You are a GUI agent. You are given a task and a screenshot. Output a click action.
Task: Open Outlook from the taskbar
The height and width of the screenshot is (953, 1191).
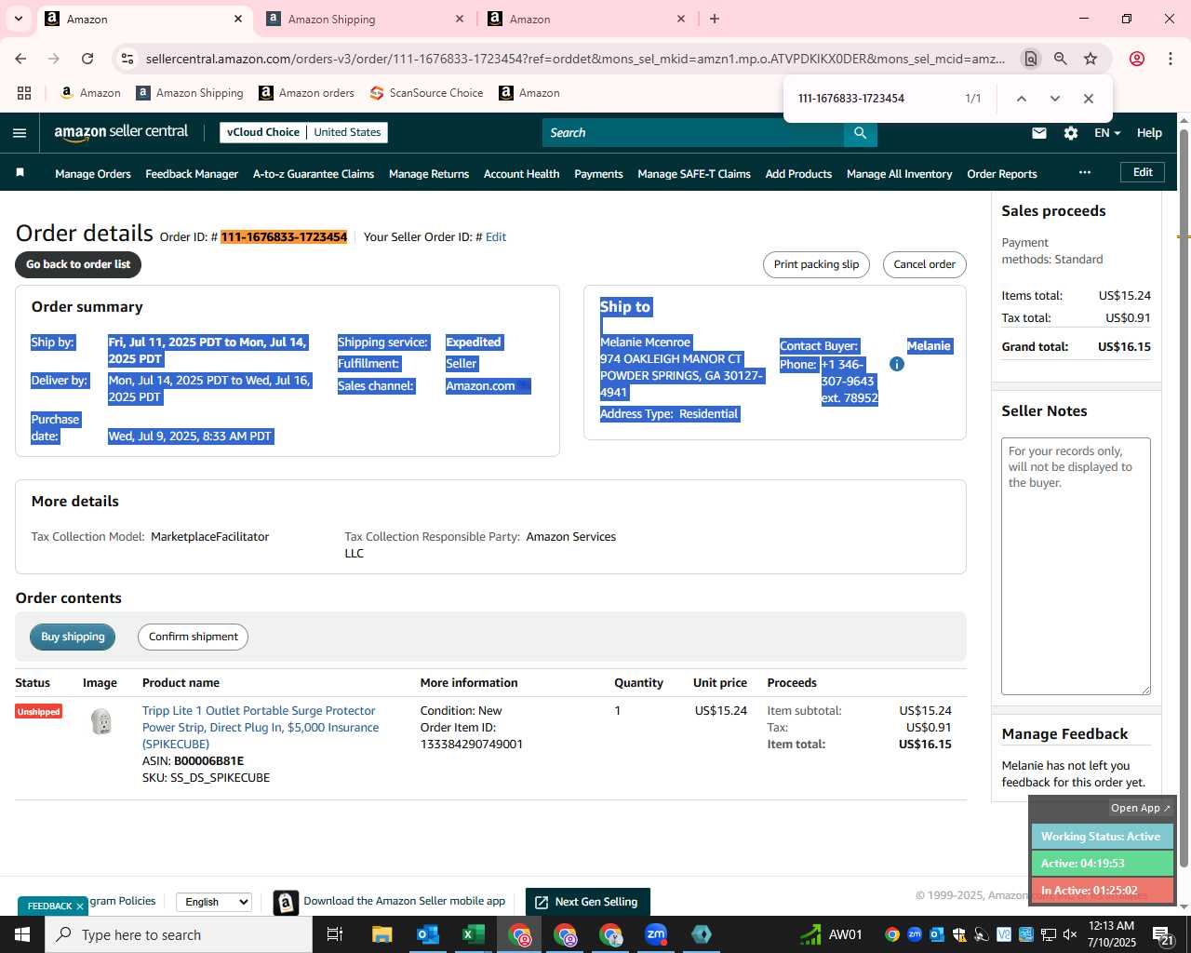(x=427, y=934)
